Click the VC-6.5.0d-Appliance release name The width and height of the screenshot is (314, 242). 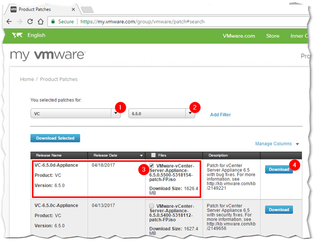coord(56,165)
